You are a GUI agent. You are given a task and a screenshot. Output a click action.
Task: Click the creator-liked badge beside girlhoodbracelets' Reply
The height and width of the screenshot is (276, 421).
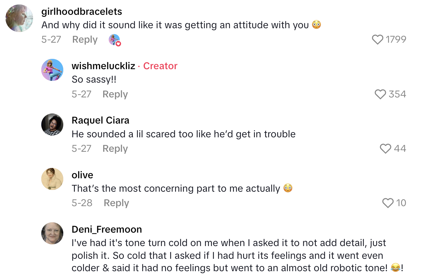click(x=115, y=40)
